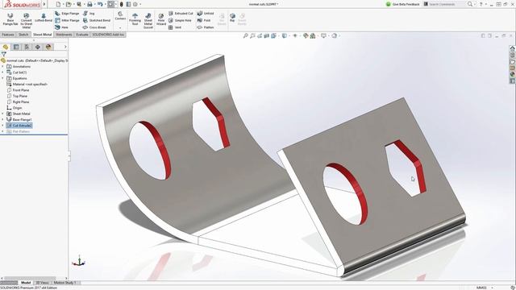
Task: Click the Open document icon
Action: [69, 4]
